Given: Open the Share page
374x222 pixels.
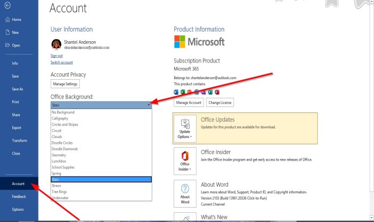Looking at the screenshot, I should coord(16,115).
